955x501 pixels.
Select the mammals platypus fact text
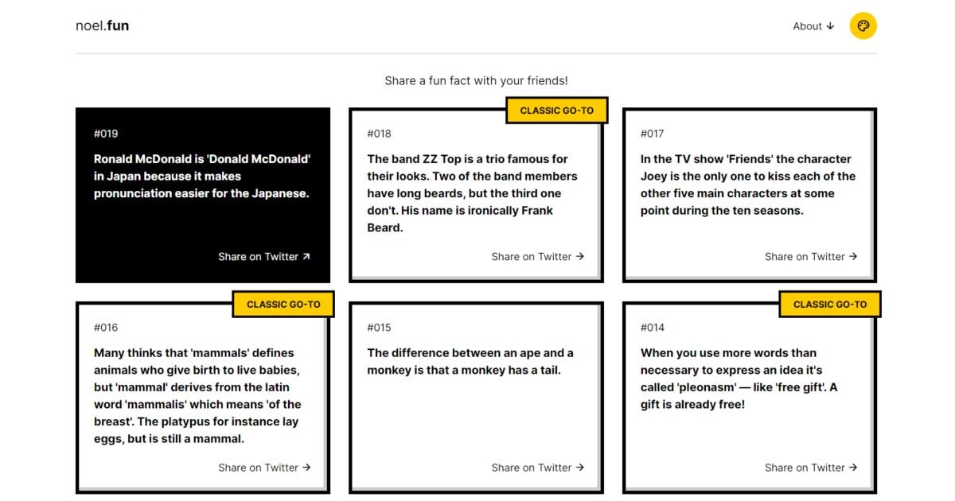click(198, 395)
